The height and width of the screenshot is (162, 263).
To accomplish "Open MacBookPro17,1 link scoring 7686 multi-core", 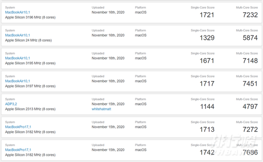I will (18, 150).
